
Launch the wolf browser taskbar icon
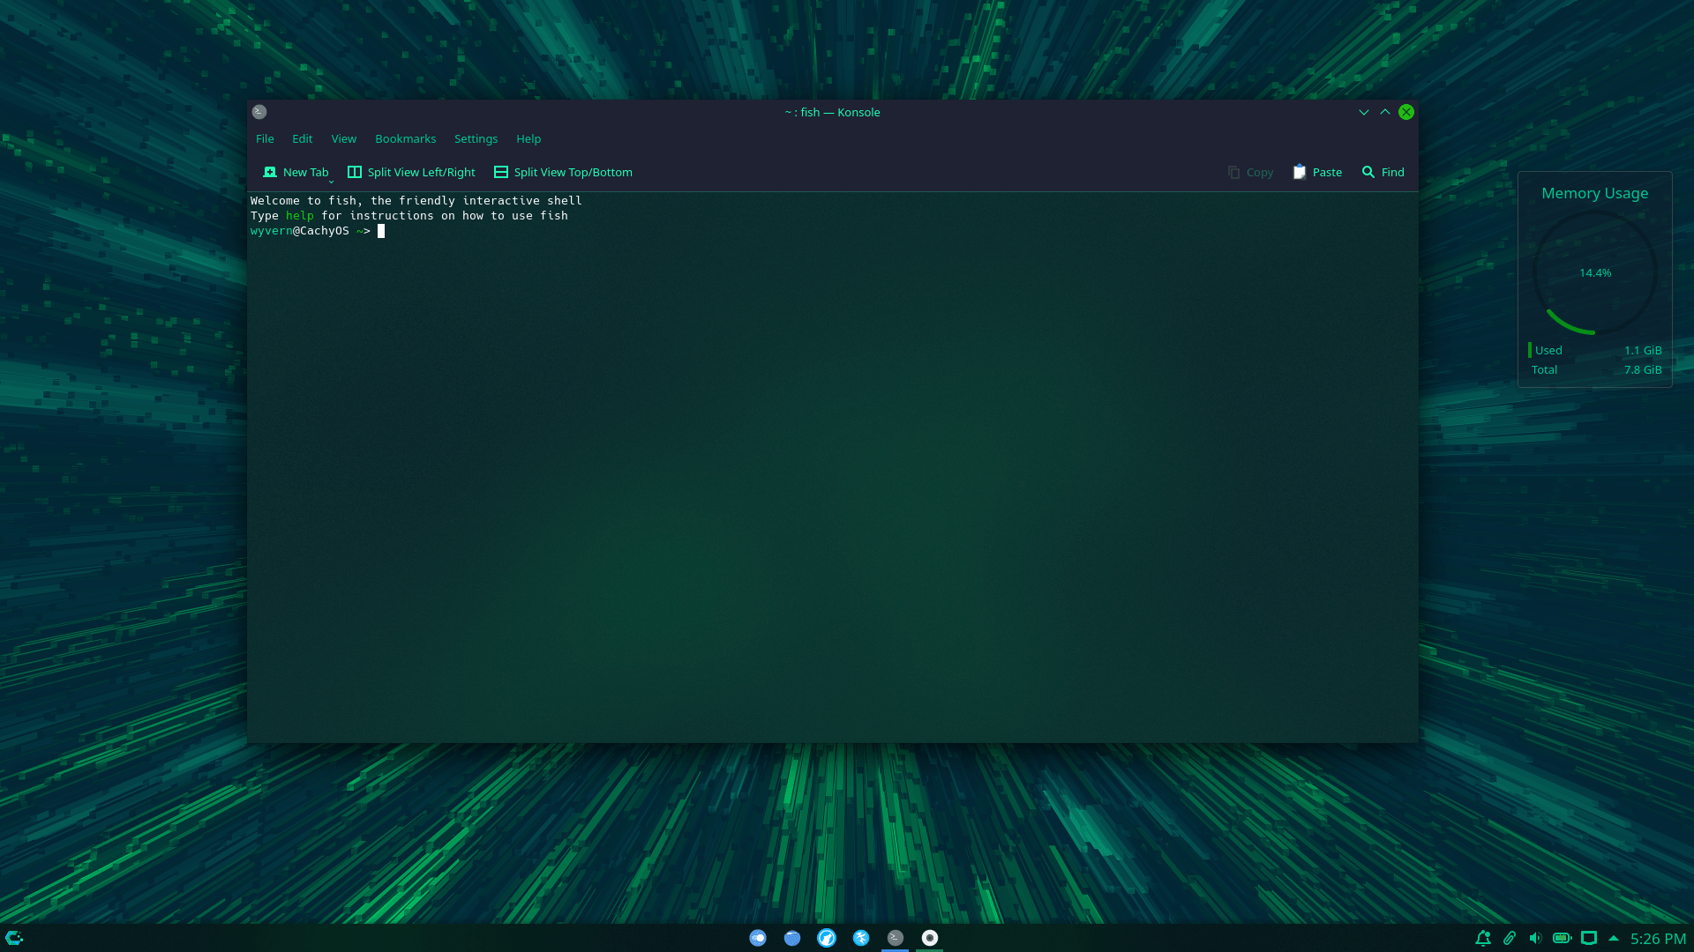pos(827,938)
